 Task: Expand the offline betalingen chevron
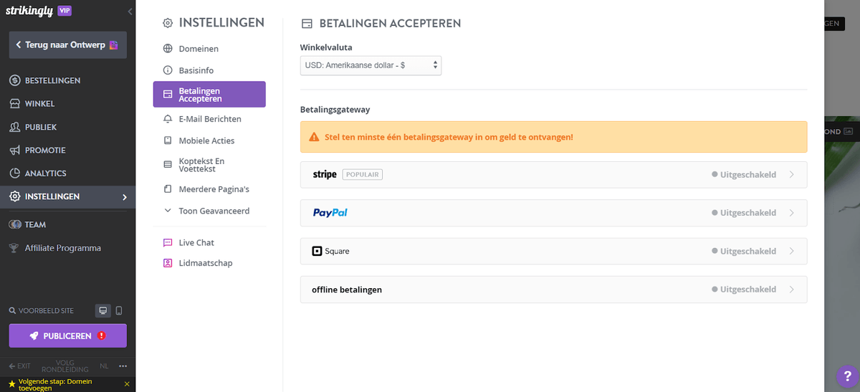click(x=791, y=290)
